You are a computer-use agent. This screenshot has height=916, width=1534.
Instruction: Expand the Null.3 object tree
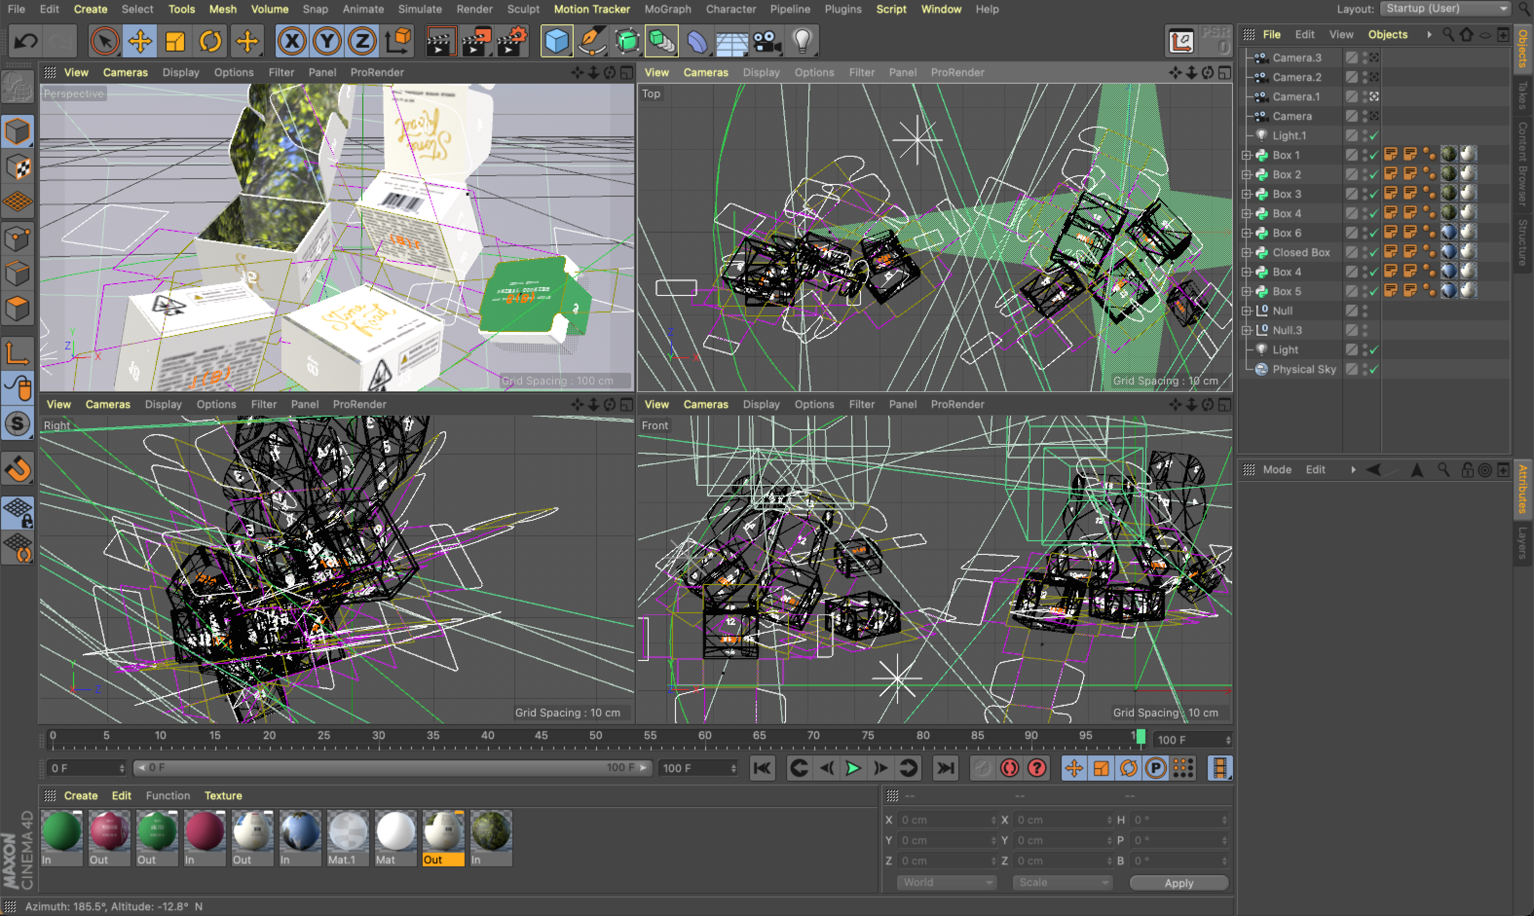[1246, 330]
